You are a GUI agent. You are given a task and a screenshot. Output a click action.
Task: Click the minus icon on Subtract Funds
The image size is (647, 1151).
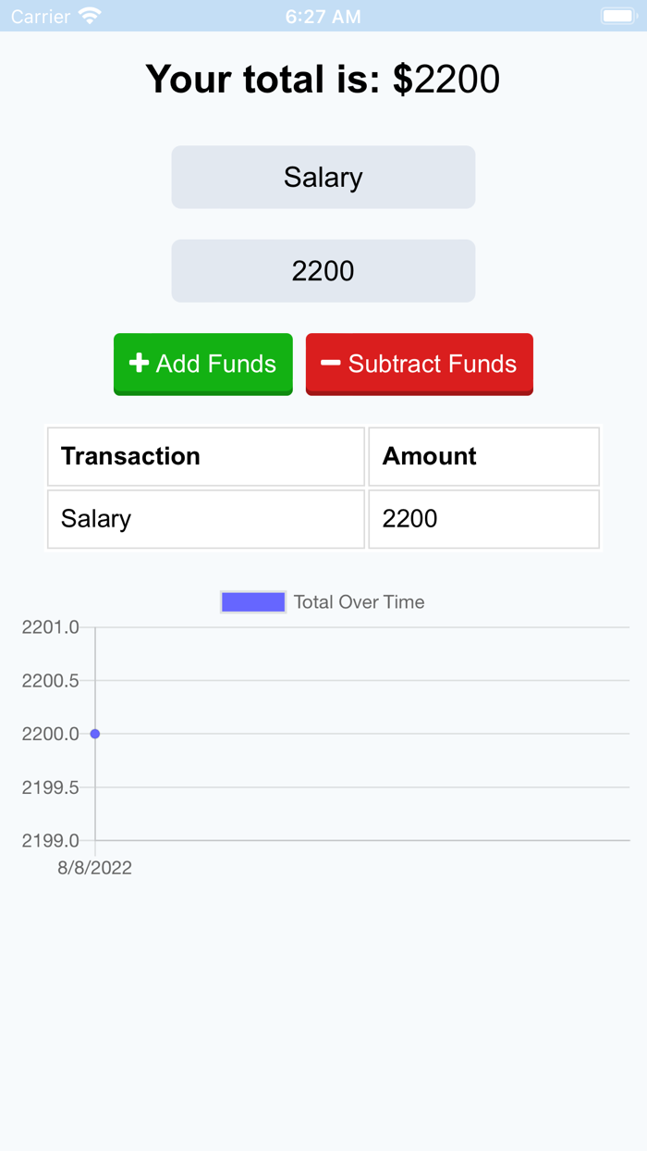(x=330, y=364)
